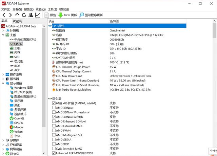Toggle AMD Extended MMX checkbox
The image size is (217, 156).
coord(54,126)
